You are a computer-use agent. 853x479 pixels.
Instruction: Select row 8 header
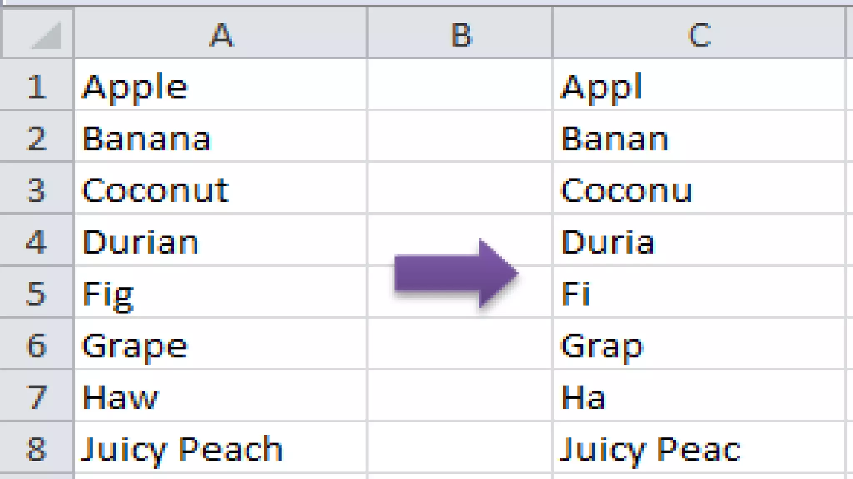37,448
